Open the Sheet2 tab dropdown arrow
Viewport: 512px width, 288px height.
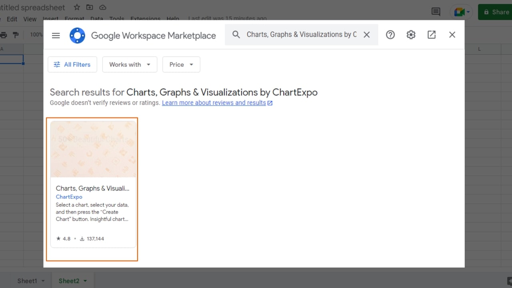85,281
